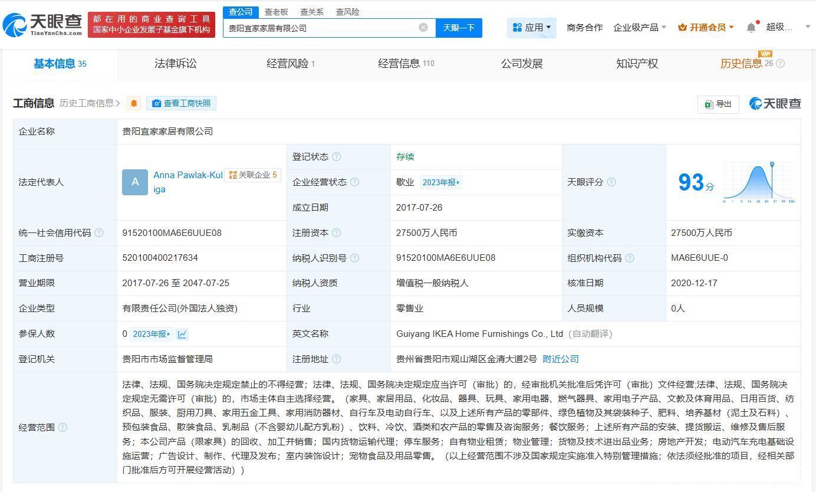Click the help icon next to 经营范围

point(62,428)
